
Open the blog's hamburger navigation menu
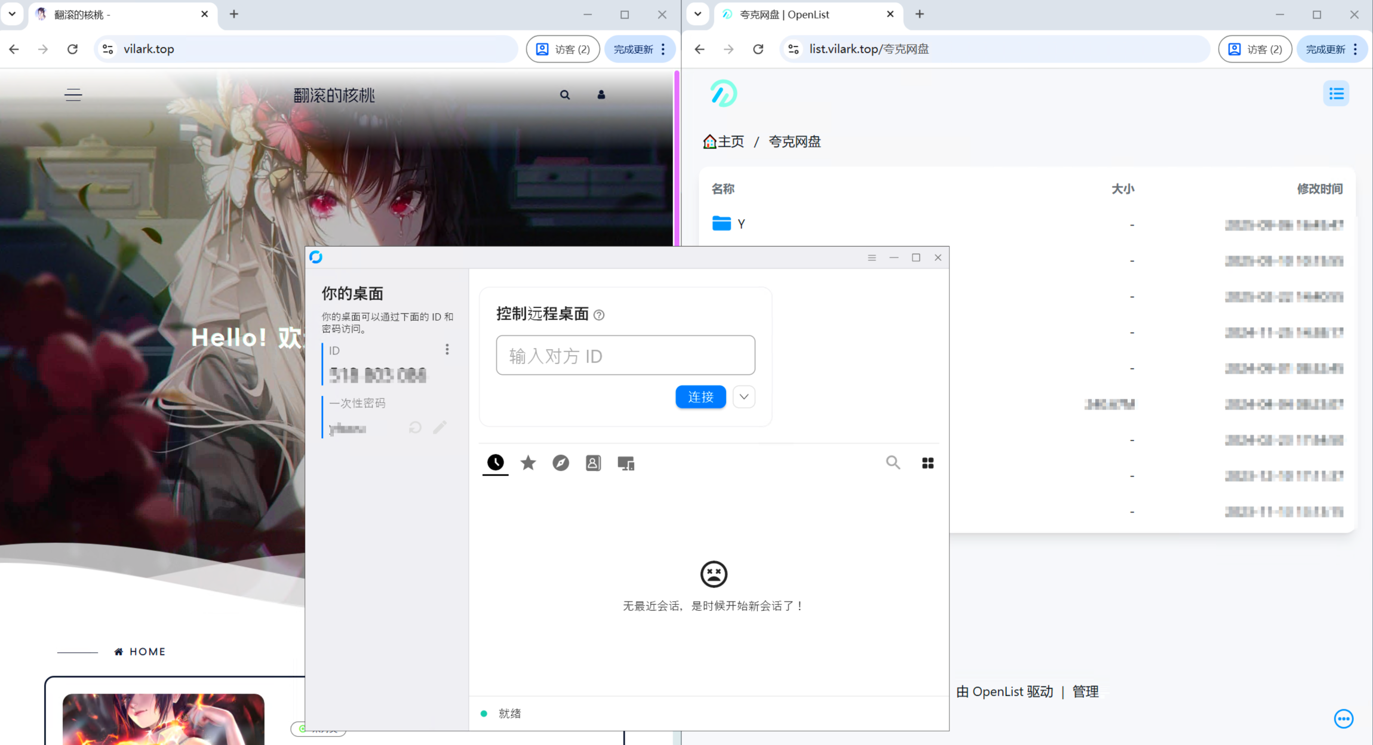coord(73,94)
